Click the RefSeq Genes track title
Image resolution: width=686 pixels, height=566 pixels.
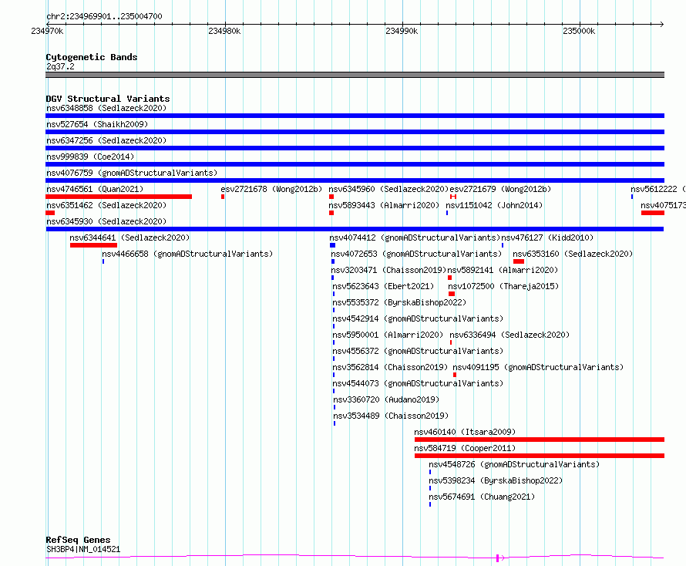pos(78,540)
